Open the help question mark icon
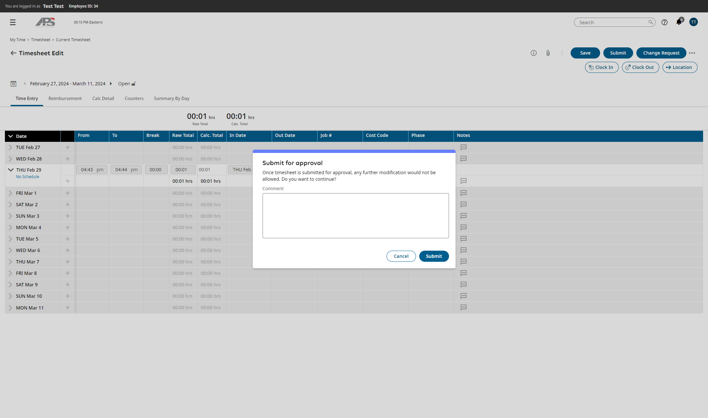 point(664,22)
